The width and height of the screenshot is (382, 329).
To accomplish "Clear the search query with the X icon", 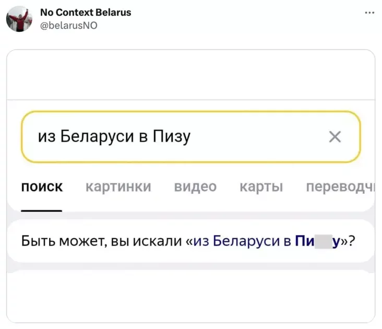I will click(335, 137).
